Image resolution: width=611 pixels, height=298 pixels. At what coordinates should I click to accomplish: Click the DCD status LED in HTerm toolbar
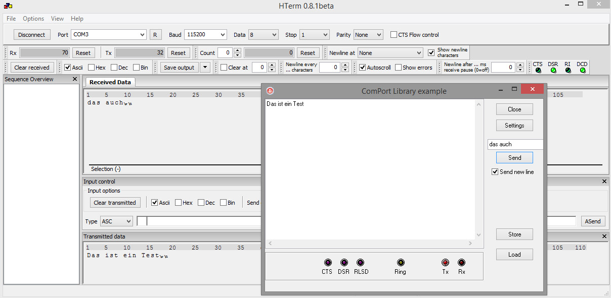[583, 71]
